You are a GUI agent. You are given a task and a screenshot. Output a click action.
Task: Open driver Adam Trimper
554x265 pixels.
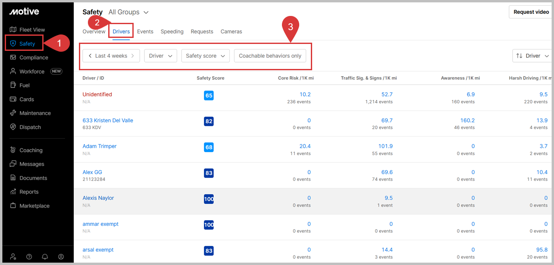coord(100,146)
